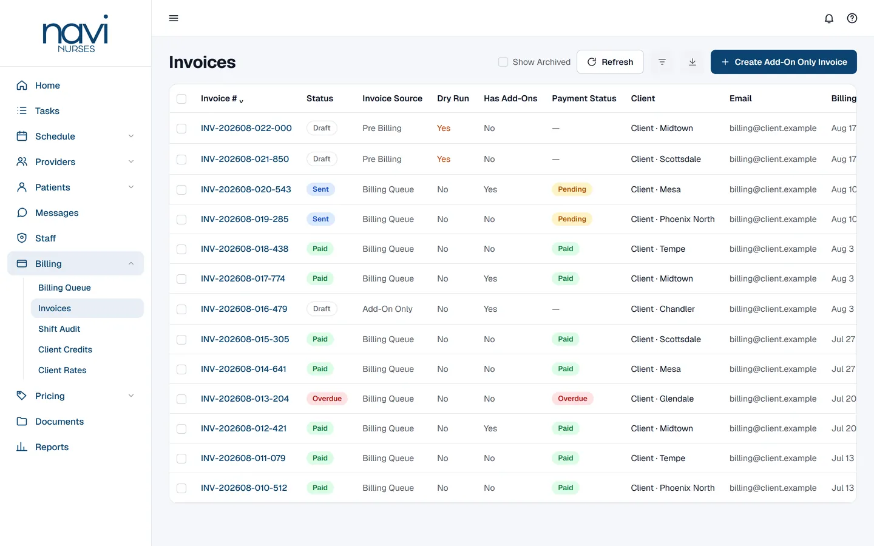Open invoice INV-202608-012-421 link

[243, 428]
